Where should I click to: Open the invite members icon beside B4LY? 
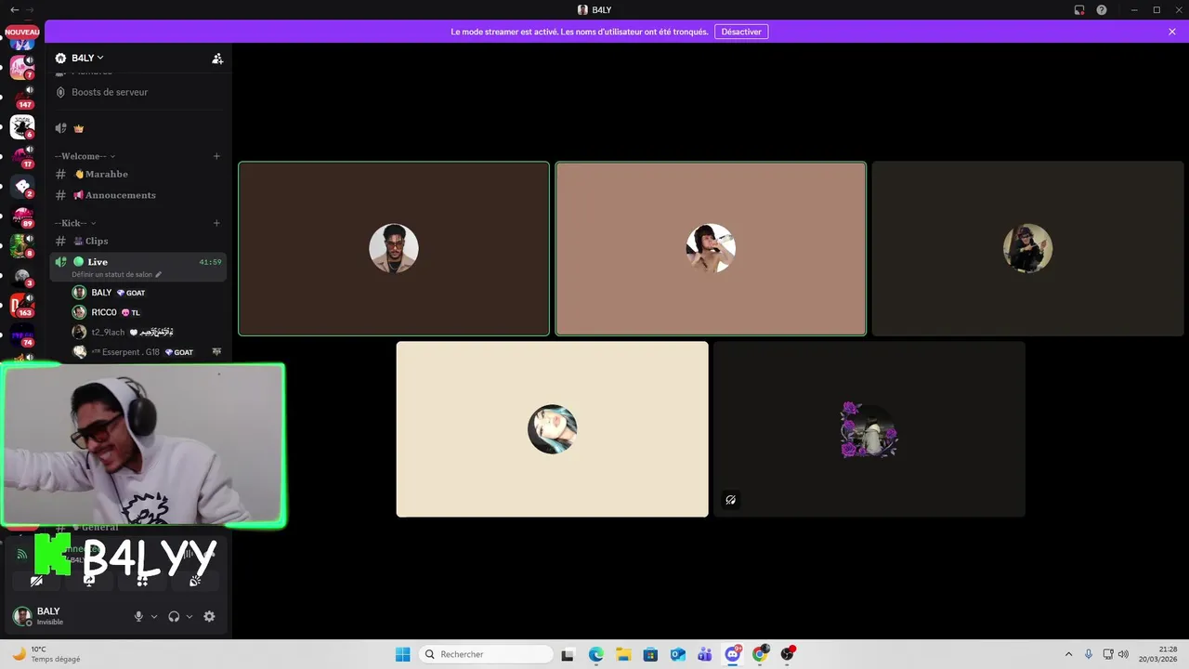click(217, 59)
